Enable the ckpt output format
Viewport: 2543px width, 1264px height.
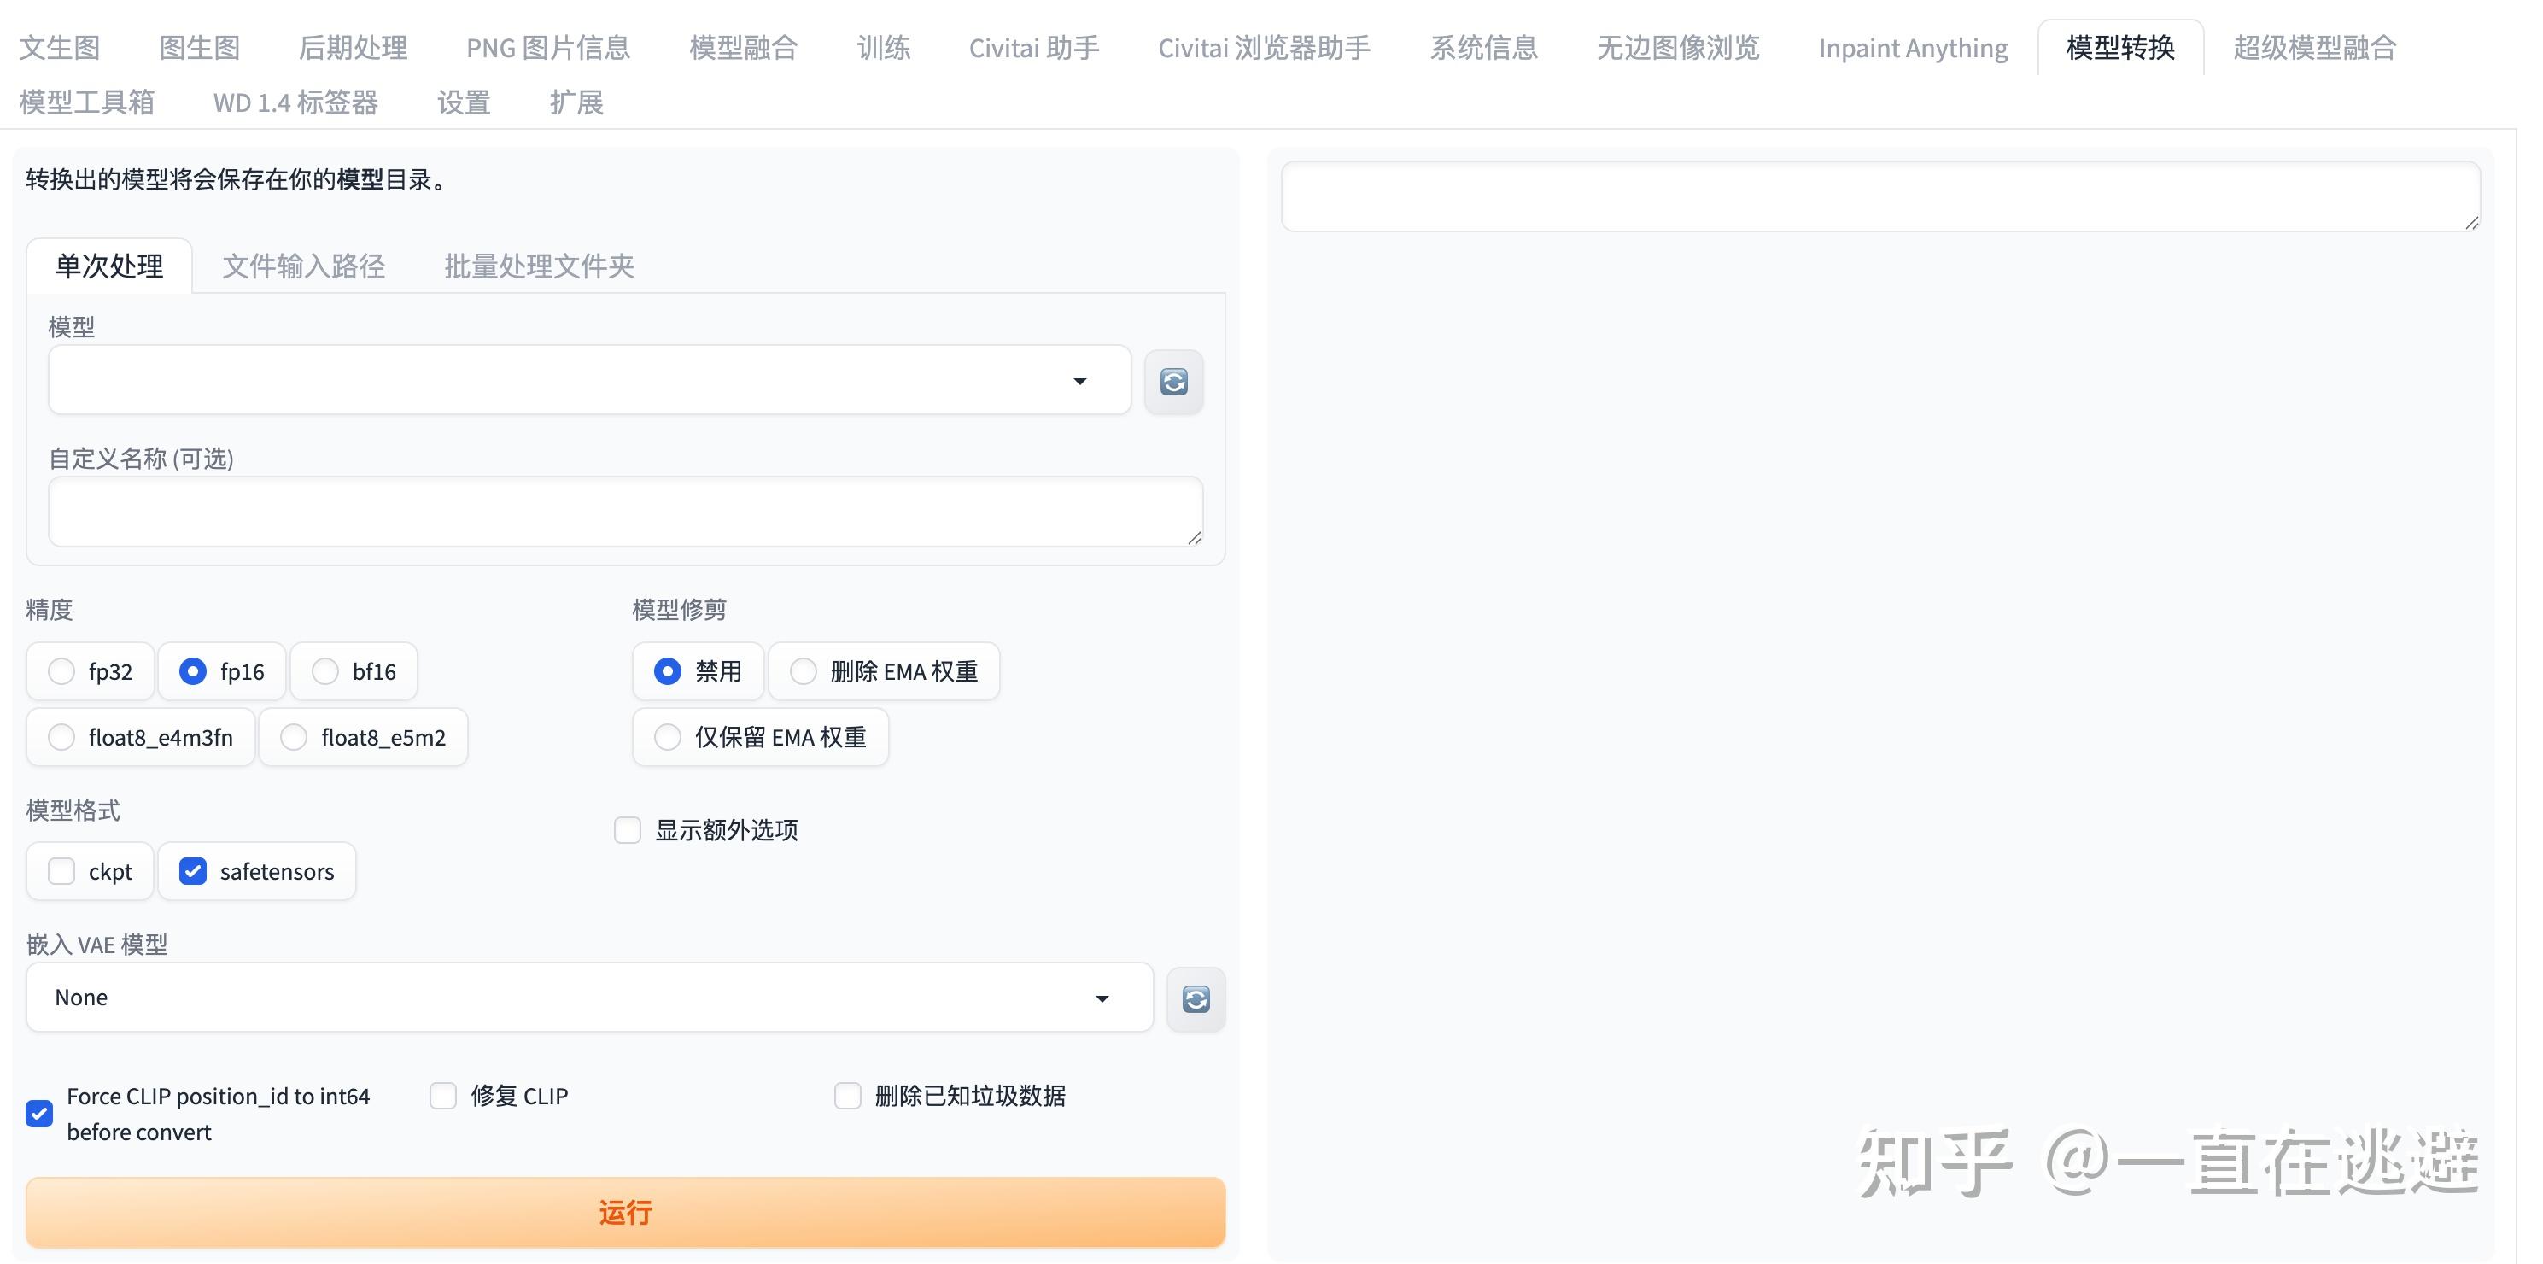point(61,871)
